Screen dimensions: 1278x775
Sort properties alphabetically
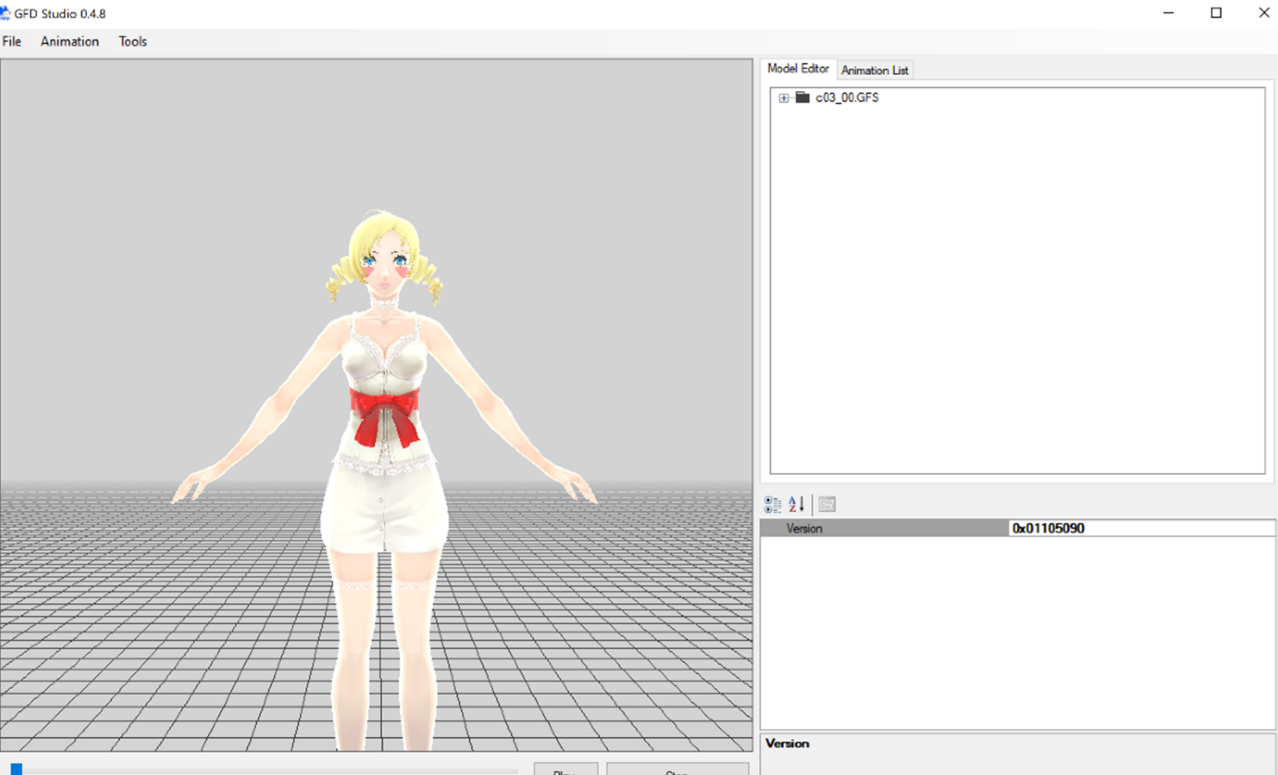(x=796, y=504)
